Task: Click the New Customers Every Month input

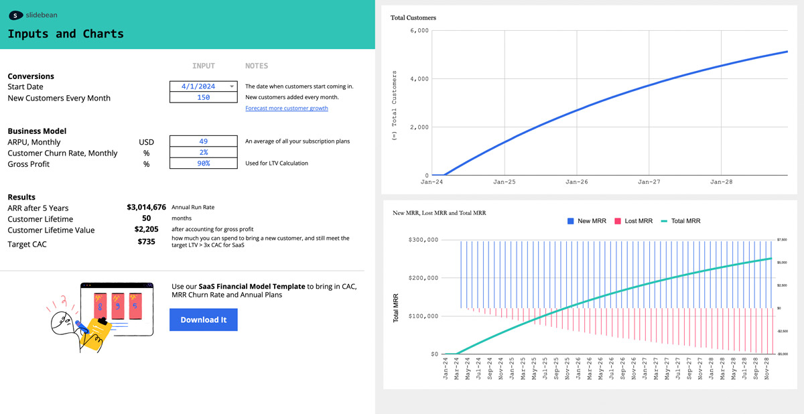Action: (203, 98)
